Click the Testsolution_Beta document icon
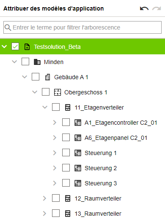 tap(27, 47)
